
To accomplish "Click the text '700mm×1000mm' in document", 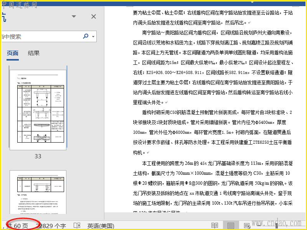I will pyautogui.click(x=193, y=173).
